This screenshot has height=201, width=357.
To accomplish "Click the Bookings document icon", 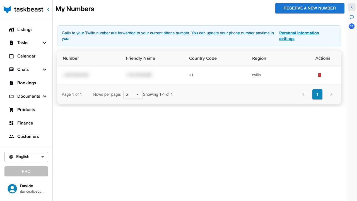I will 11,83.
